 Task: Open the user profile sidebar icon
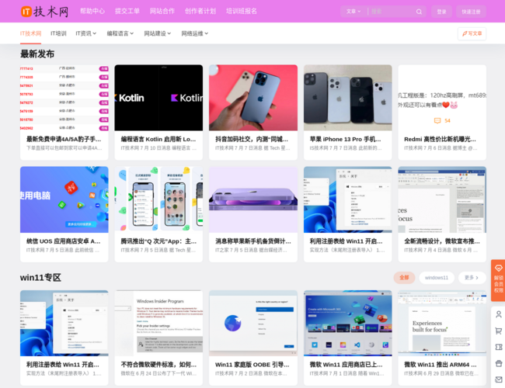pyautogui.click(x=498, y=314)
